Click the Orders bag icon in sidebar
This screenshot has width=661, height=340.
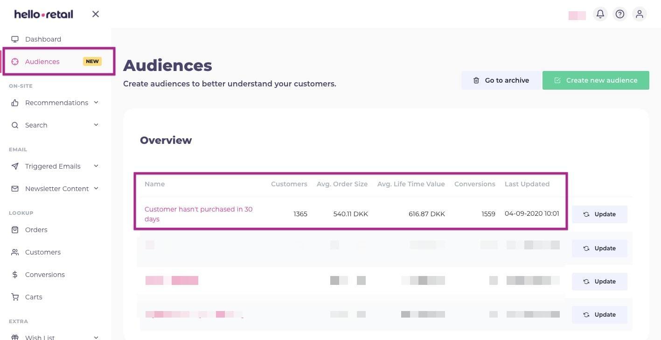15,230
